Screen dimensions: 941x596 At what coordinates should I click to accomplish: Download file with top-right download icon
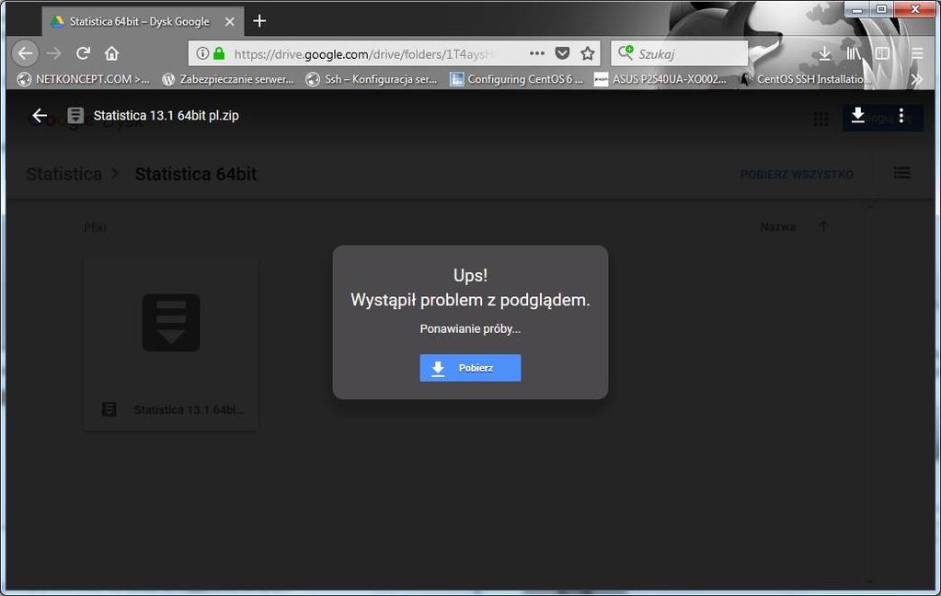858,115
